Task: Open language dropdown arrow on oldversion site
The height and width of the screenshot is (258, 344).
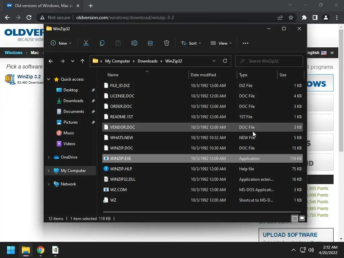Action: [332, 53]
